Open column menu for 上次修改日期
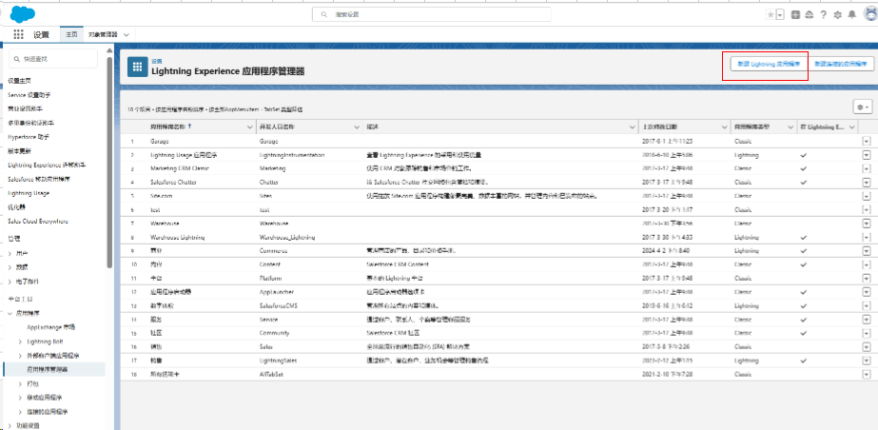This screenshot has height=430, width=878. pos(724,127)
